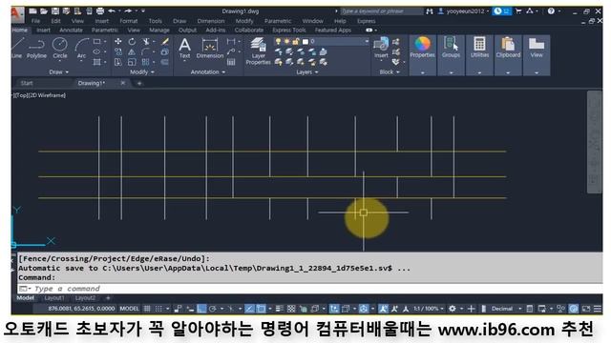Click the Utilities panel button

click(479, 55)
